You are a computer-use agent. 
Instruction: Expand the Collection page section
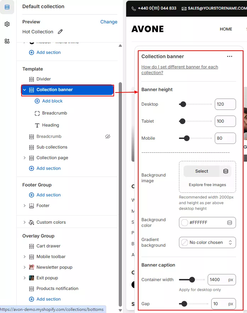click(x=24, y=158)
